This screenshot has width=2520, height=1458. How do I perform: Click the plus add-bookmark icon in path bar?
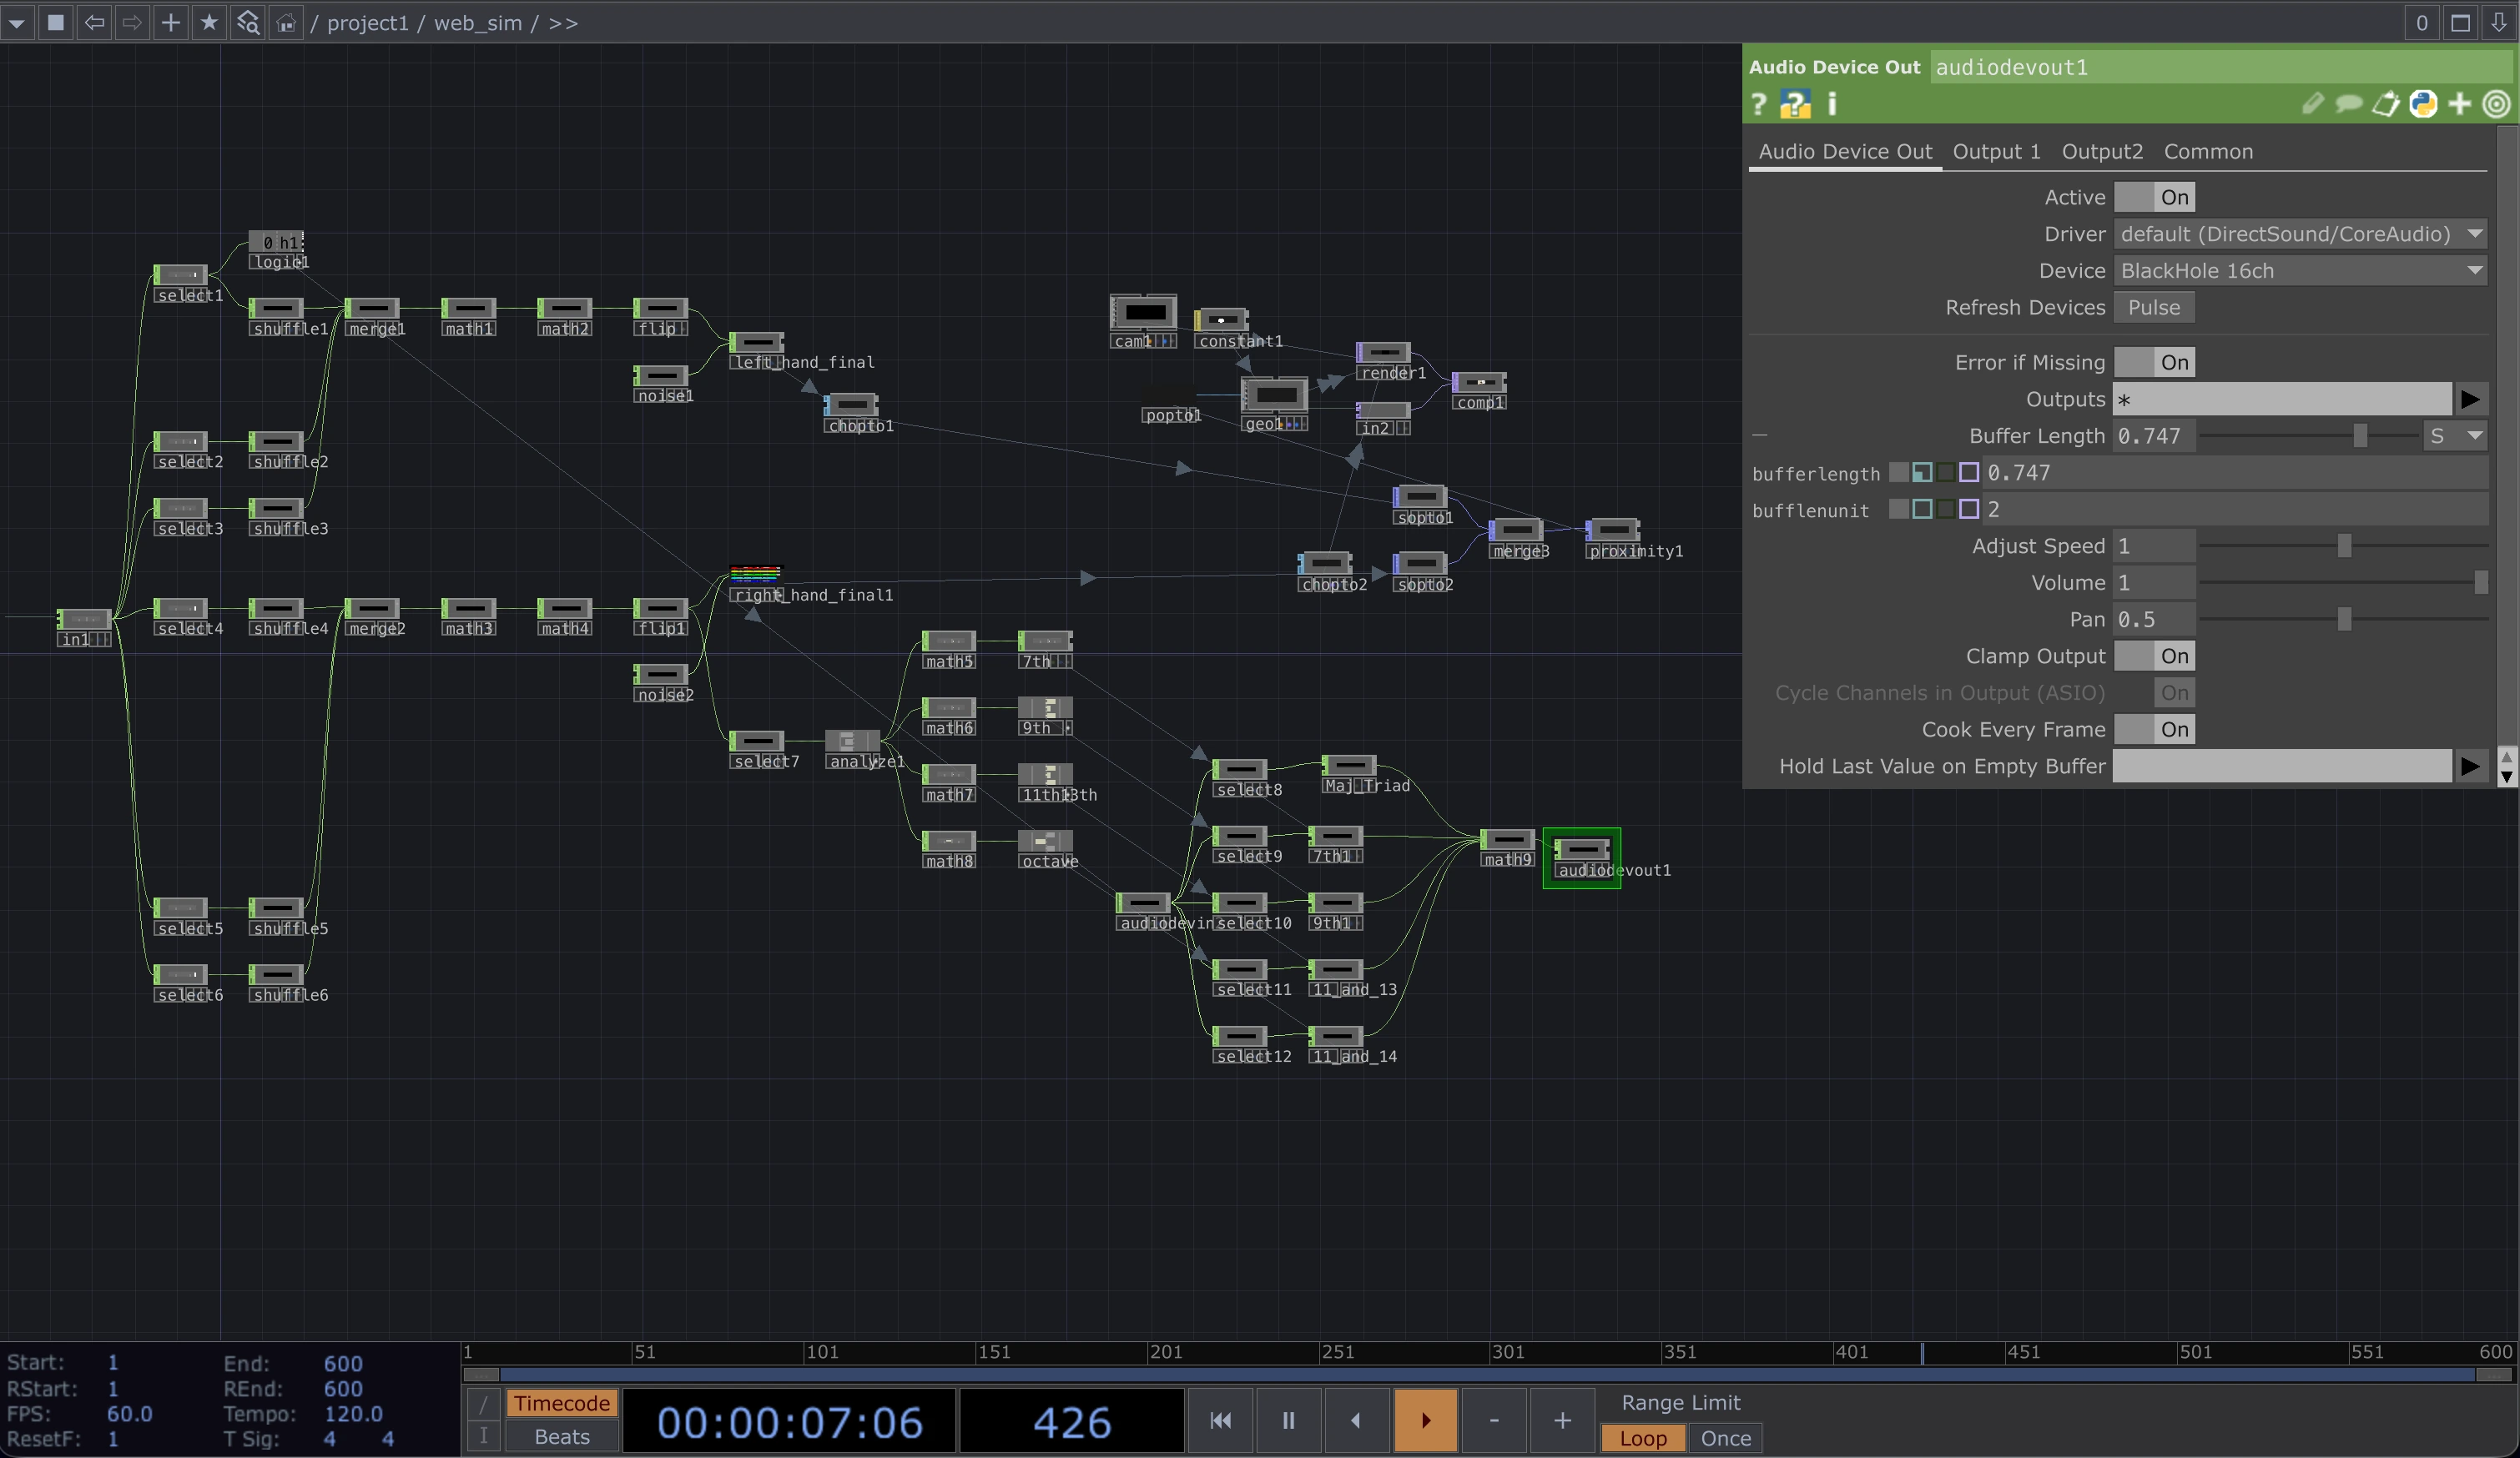click(x=171, y=22)
